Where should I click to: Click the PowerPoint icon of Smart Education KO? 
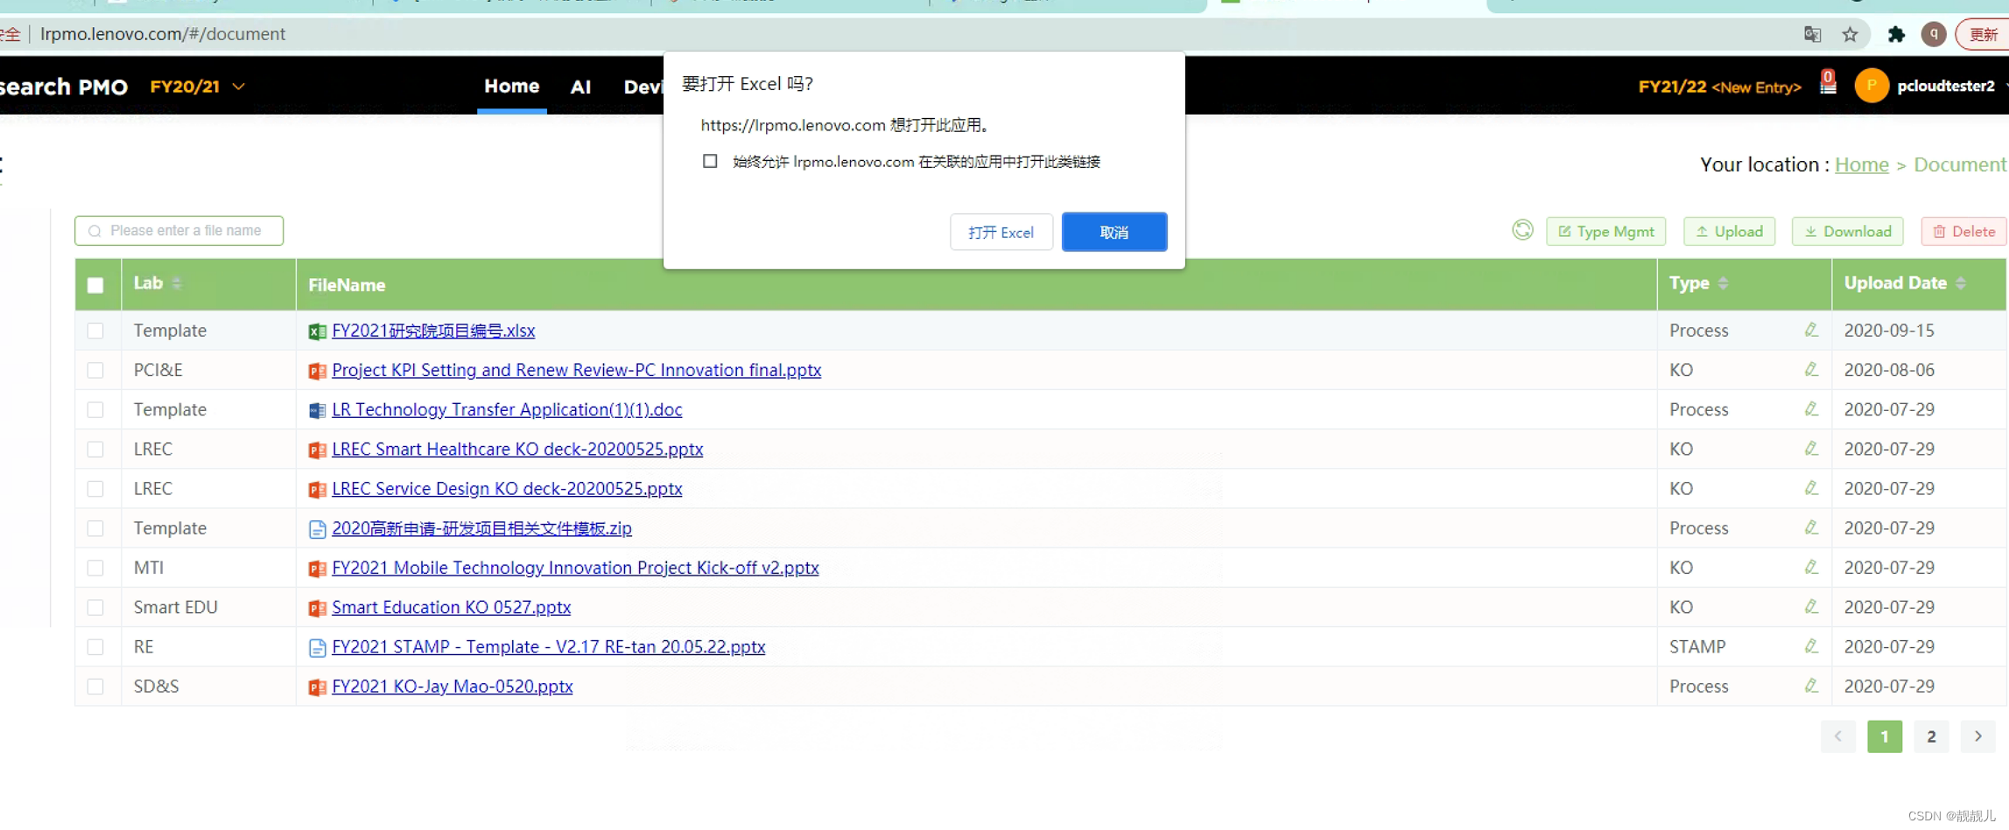coord(317,608)
